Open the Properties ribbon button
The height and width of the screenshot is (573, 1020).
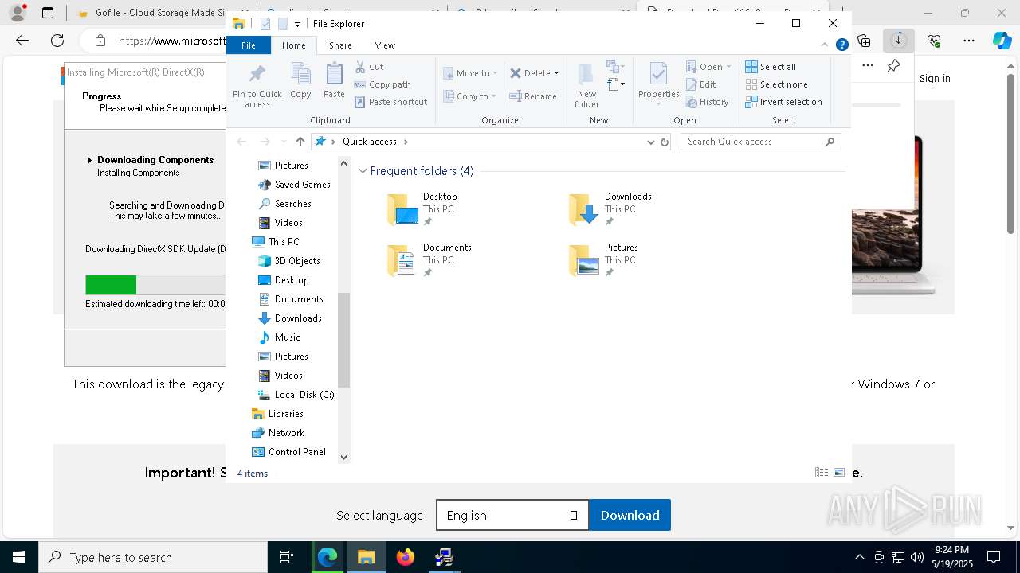(x=658, y=85)
